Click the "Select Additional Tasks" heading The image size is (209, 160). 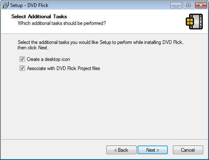39,17
